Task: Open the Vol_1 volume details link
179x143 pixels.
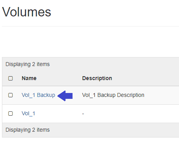Action: [28, 114]
